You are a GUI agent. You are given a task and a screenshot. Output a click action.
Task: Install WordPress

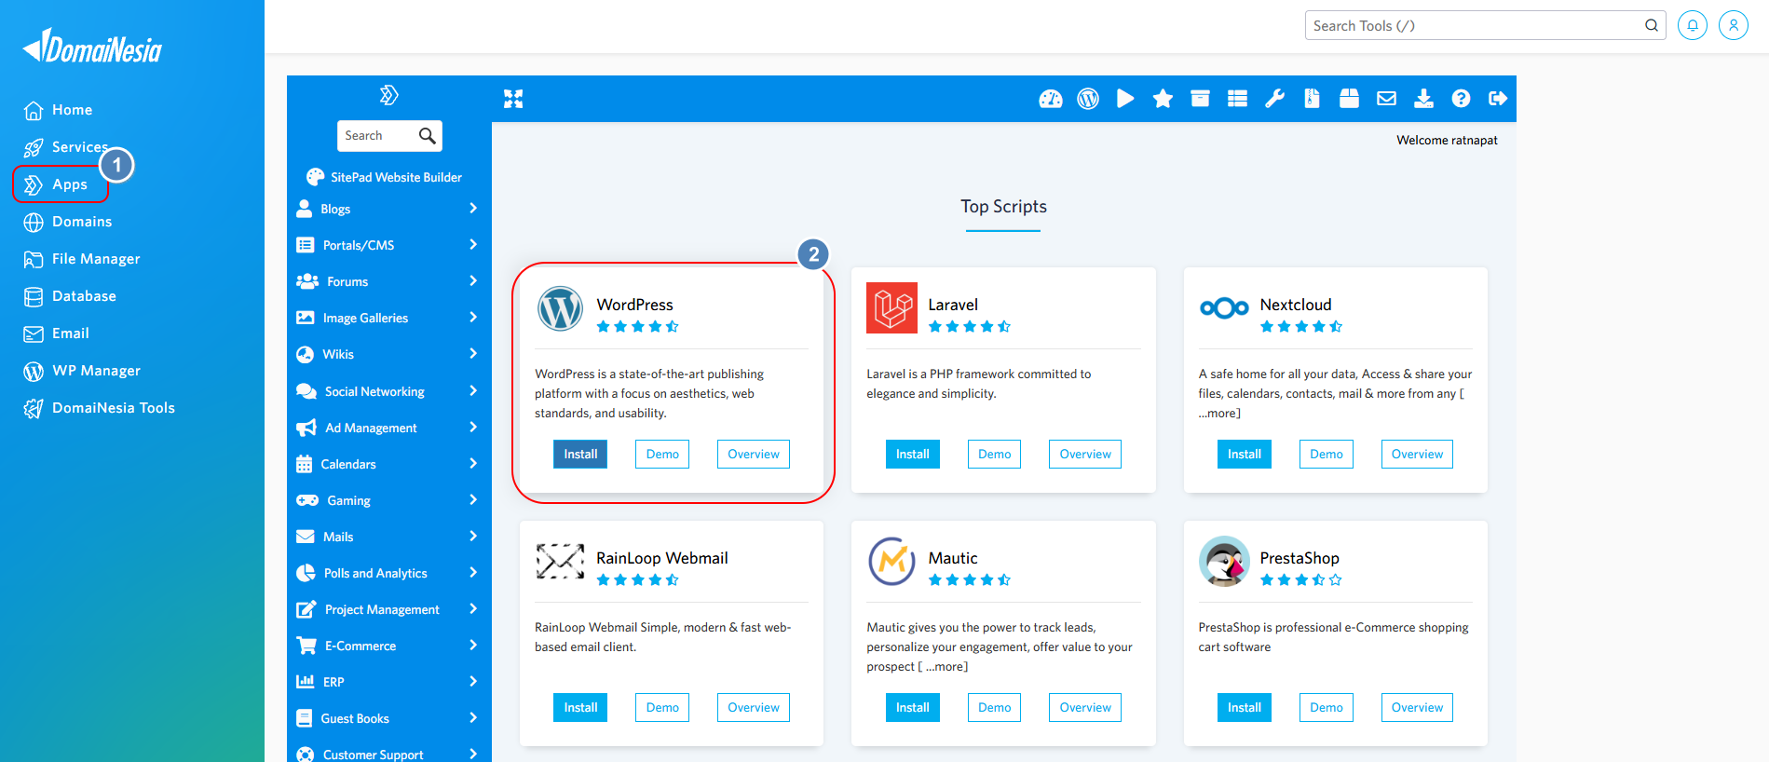coord(580,454)
